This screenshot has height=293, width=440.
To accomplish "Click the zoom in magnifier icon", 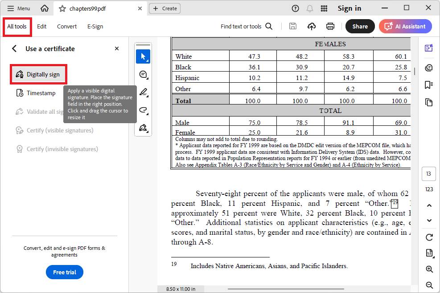I will pos(428,269).
